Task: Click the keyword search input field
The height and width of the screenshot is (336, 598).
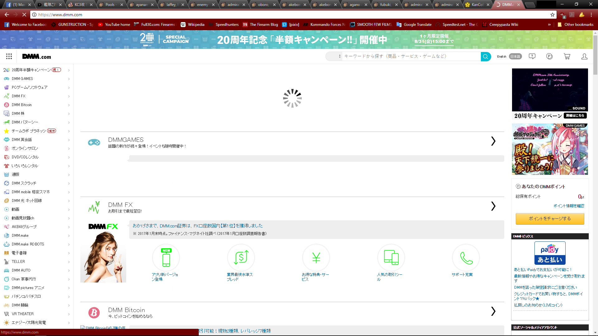Action: tap(411, 56)
